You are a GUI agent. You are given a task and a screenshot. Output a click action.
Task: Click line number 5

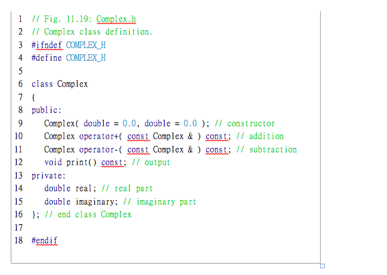[x=21, y=72]
